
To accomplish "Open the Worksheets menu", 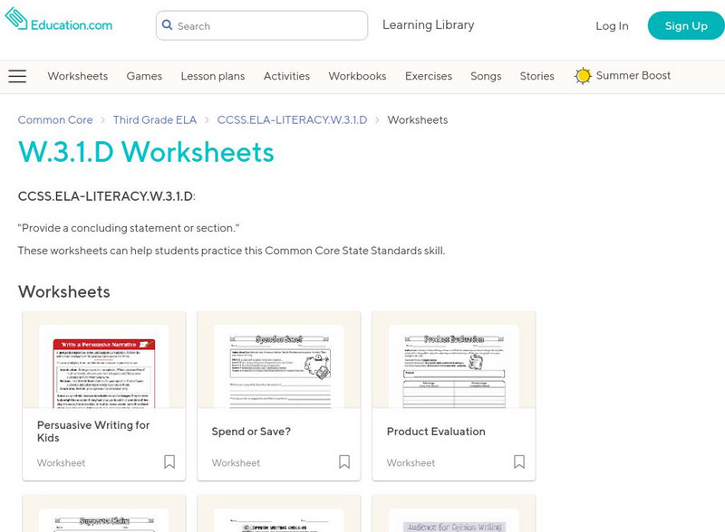I will coord(77,76).
